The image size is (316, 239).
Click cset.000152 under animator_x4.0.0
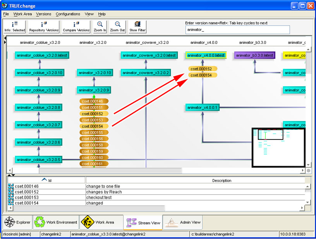(203, 69)
